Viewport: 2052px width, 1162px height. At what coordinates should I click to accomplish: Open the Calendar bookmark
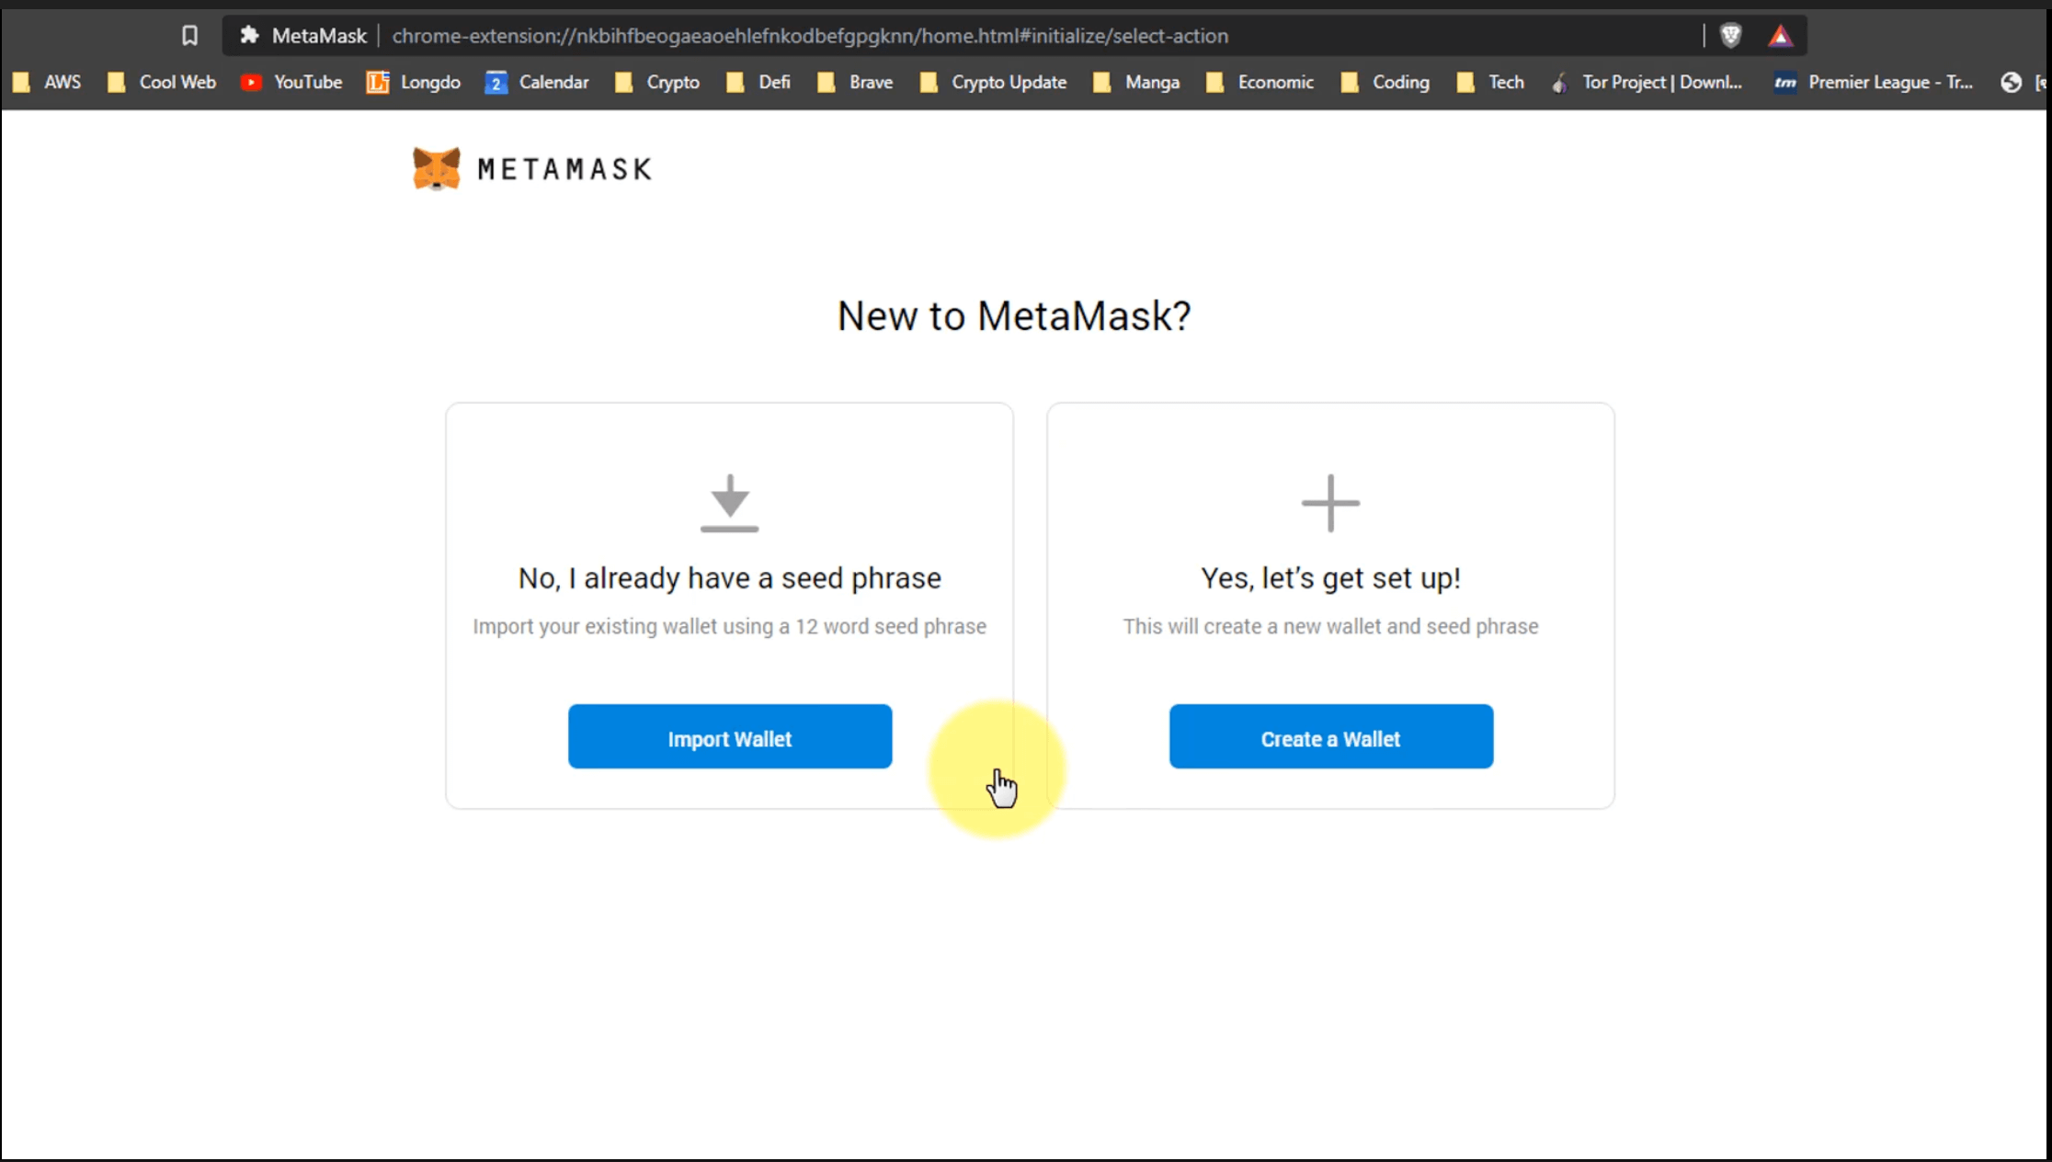pyautogui.click(x=537, y=83)
